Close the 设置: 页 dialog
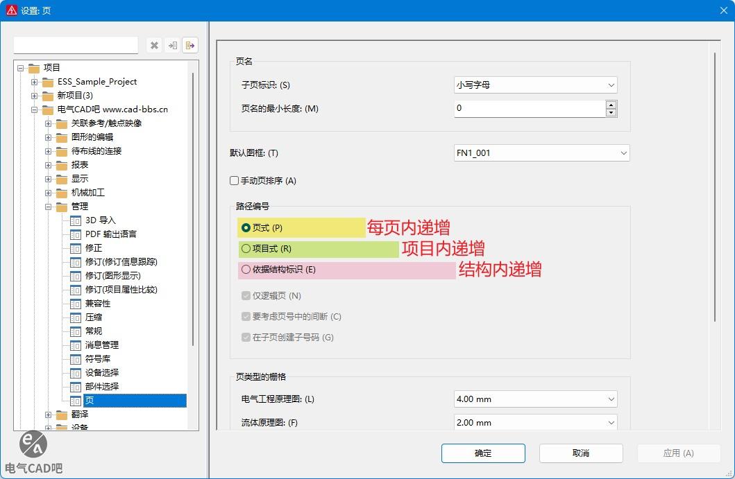The height and width of the screenshot is (479, 735). point(723,10)
